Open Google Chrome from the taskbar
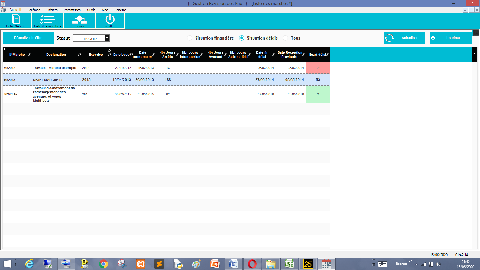The height and width of the screenshot is (270, 480). coord(103,264)
